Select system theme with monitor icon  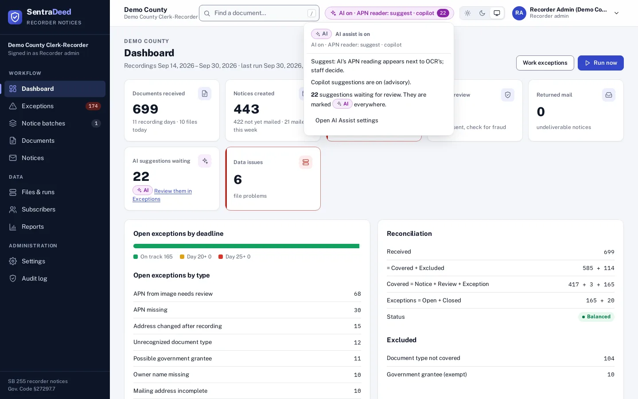coord(497,13)
